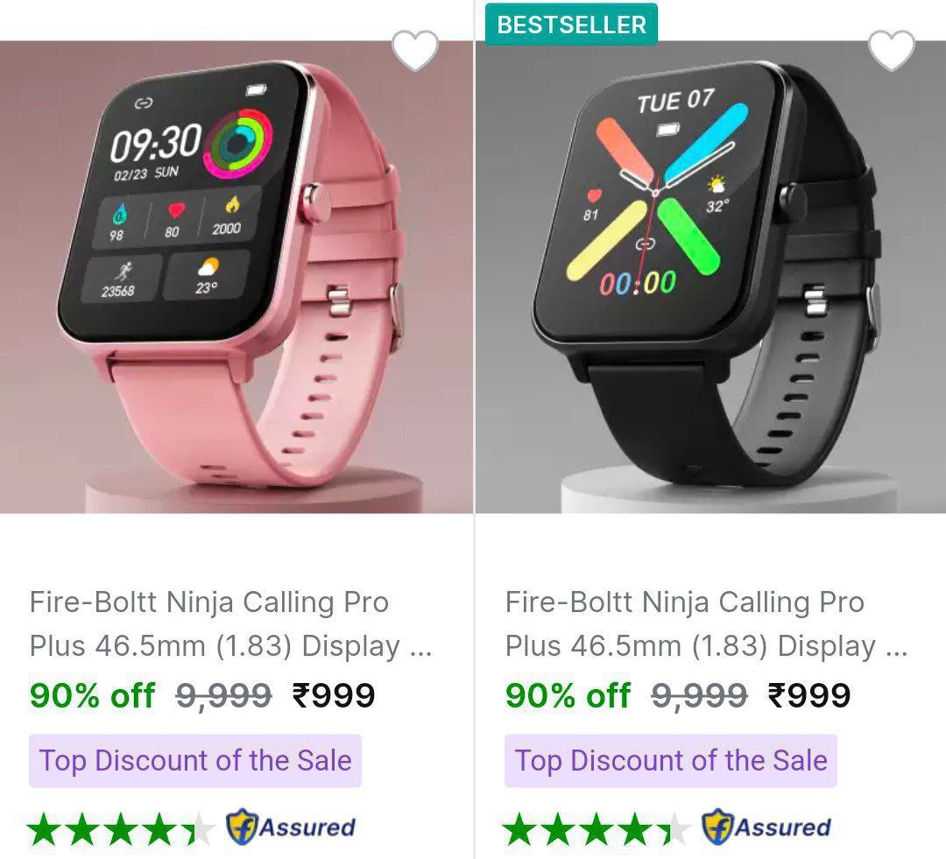Click the BESTSELLER badge

[571, 25]
